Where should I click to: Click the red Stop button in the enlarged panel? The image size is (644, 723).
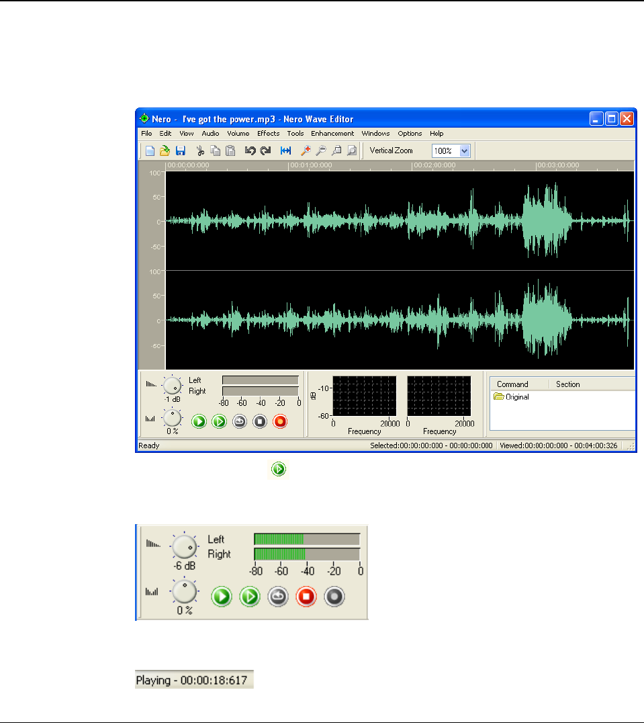pyautogui.click(x=306, y=597)
